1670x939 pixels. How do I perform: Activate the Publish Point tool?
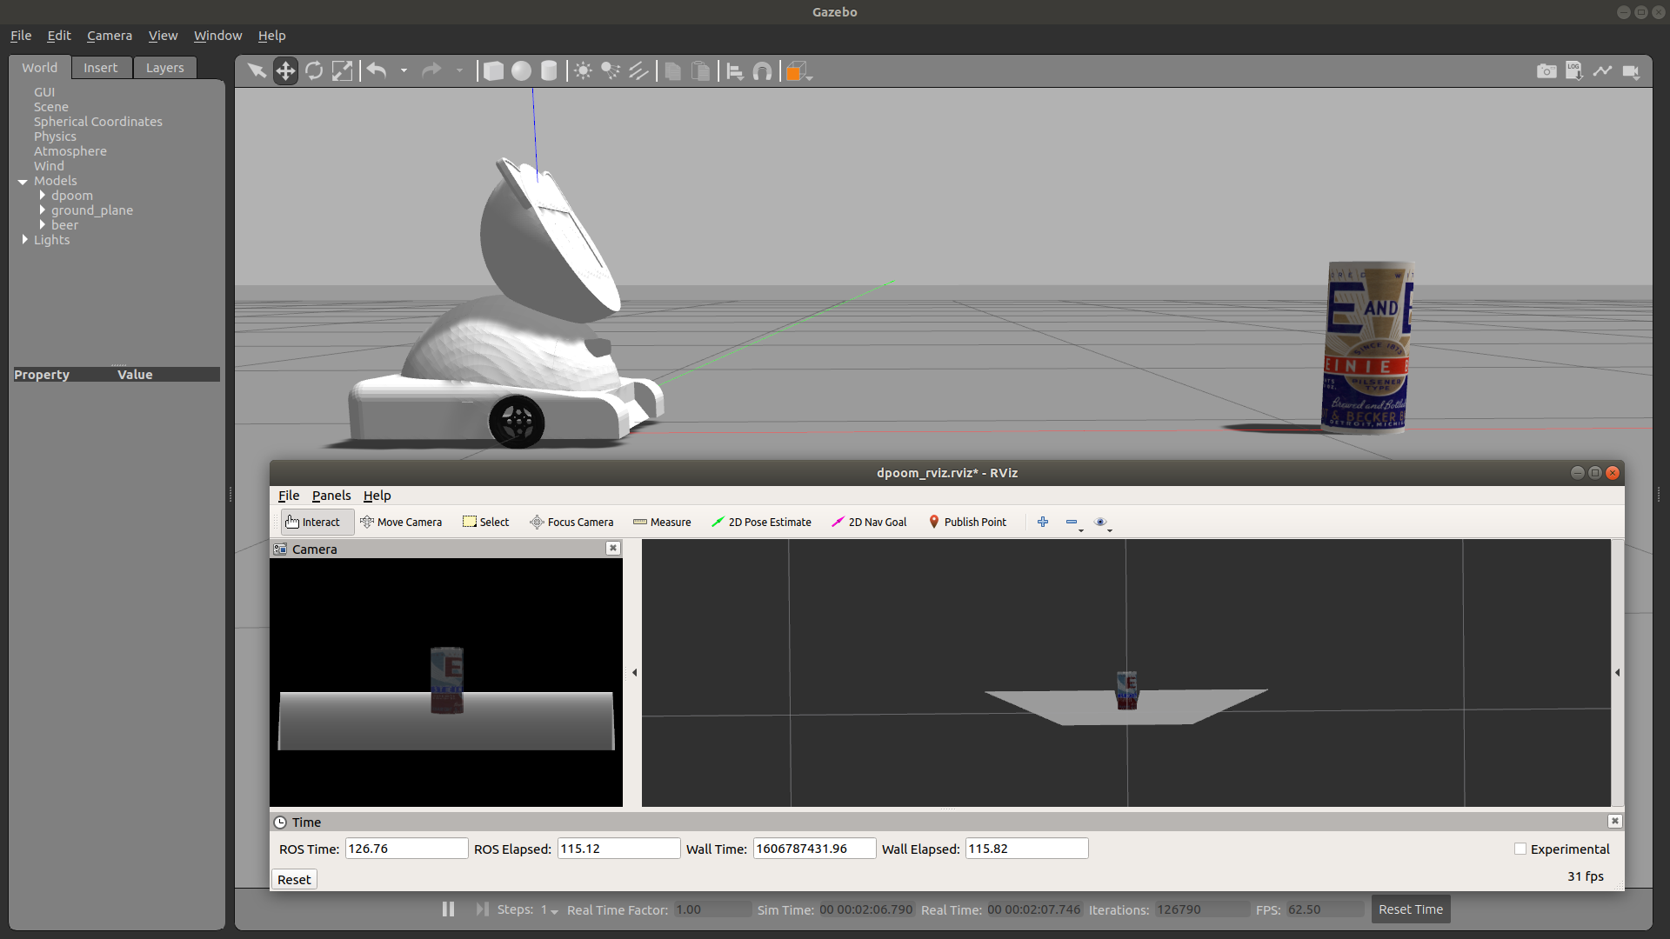tap(968, 522)
